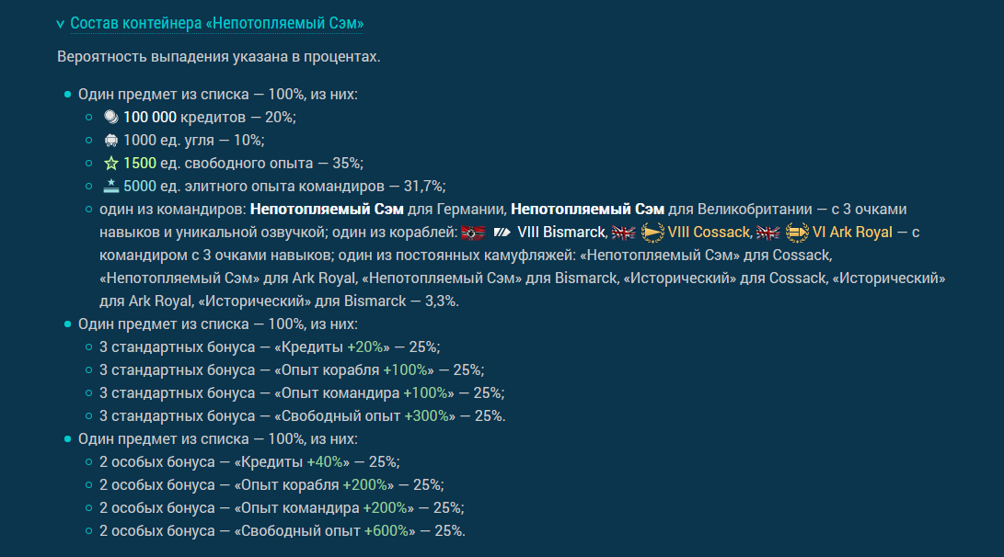
Task: Click the British flag before Ark Royal
Action: point(767,233)
